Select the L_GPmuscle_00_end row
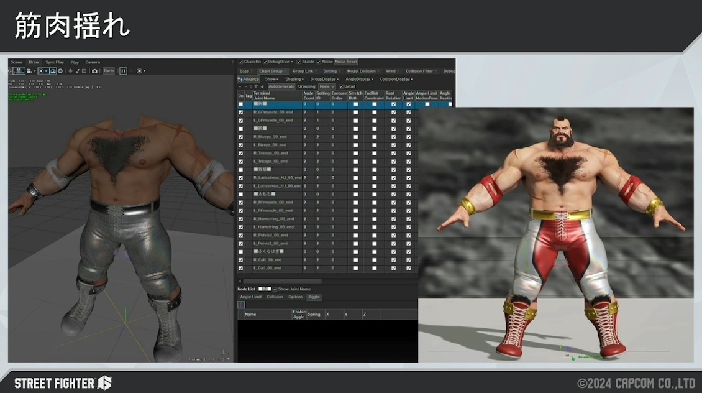This screenshot has width=702, height=393. click(327, 121)
